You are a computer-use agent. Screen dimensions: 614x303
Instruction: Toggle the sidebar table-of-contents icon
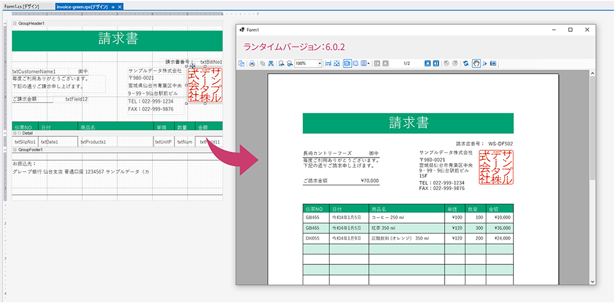pyautogui.click(x=241, y=63)
